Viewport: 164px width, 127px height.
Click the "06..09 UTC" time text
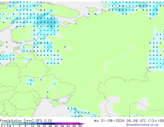click(x=136, y=121)
